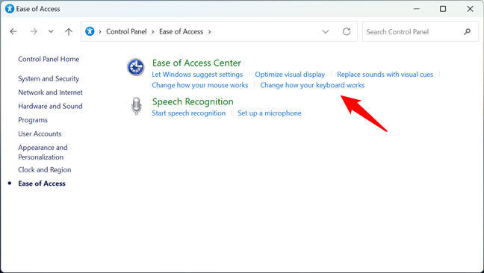This screenshot has height=273, width=484.
Task: Open address bar history dropdown
Action: click(326, 31)
